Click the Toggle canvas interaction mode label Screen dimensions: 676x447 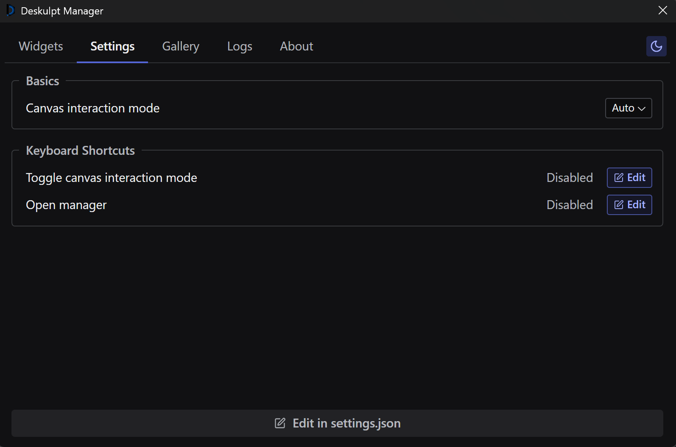coord(112,178)
